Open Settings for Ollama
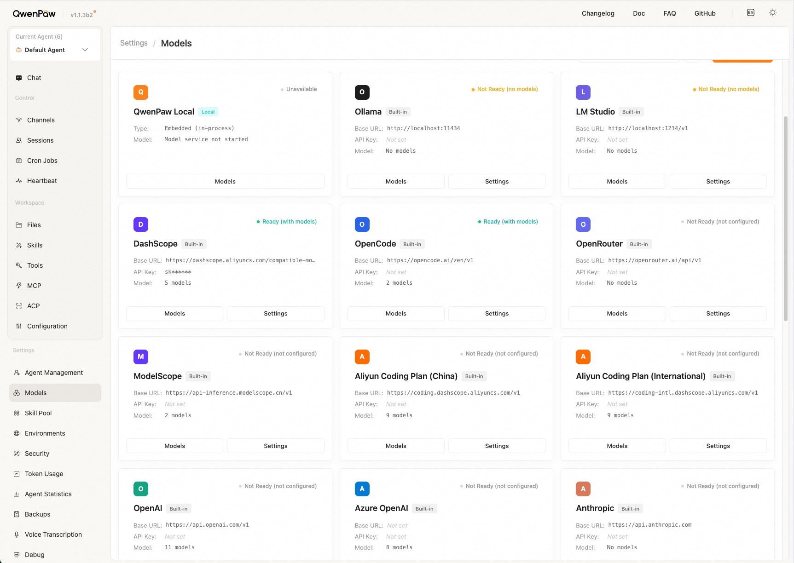 point(497,181)
